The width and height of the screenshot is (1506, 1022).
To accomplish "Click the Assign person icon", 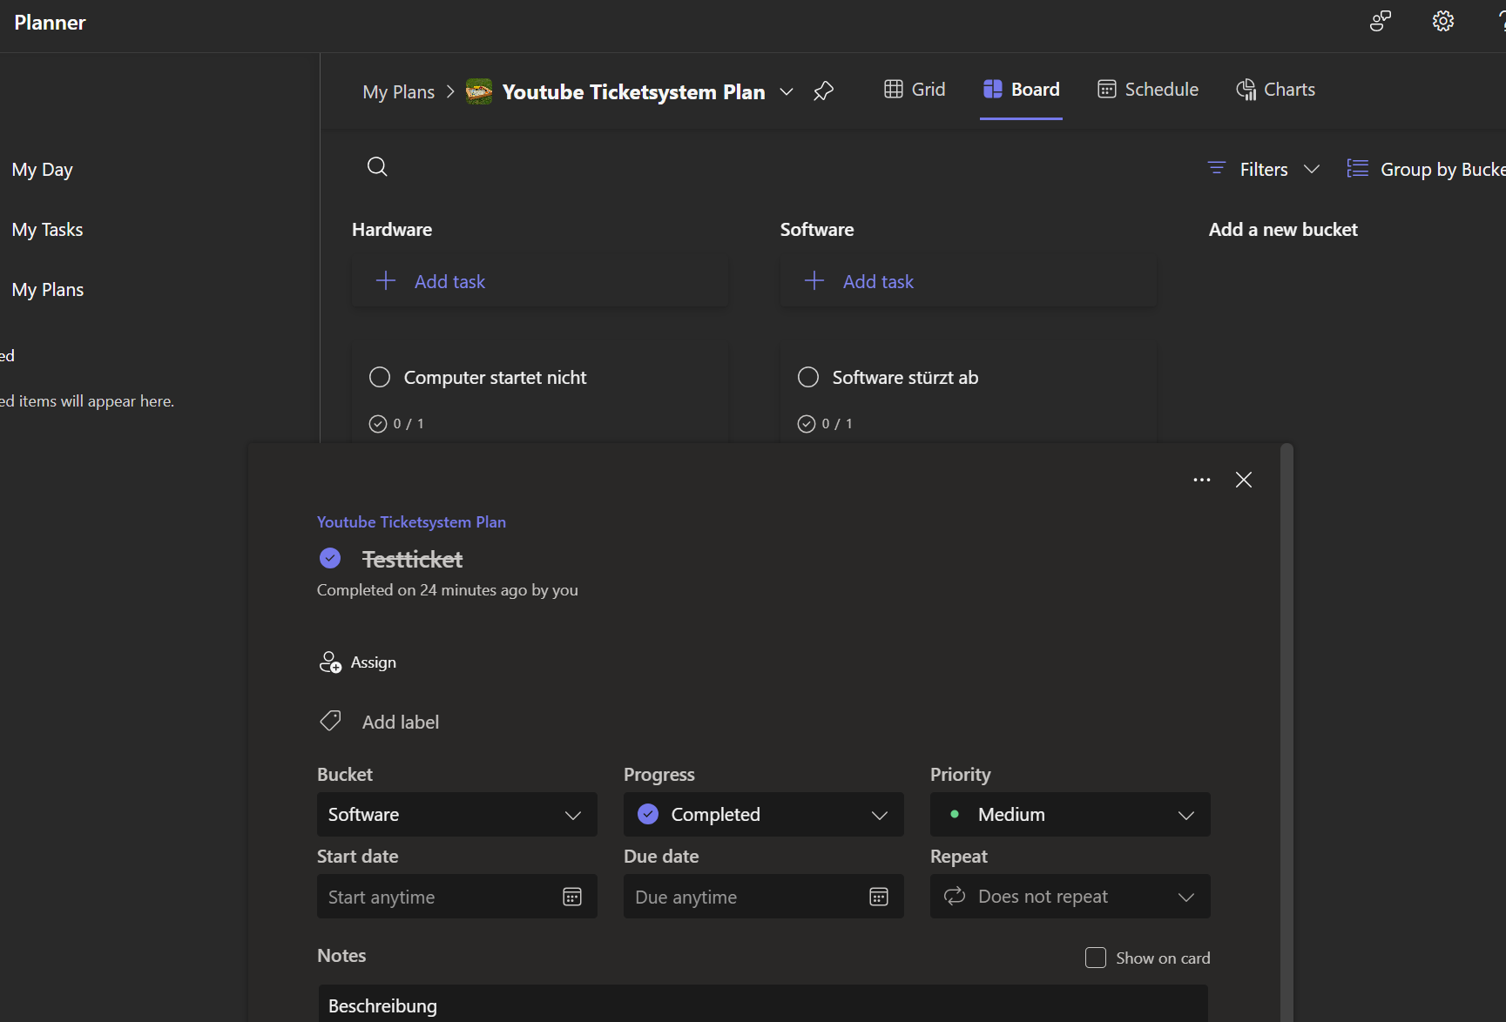I will pos(330,662).
